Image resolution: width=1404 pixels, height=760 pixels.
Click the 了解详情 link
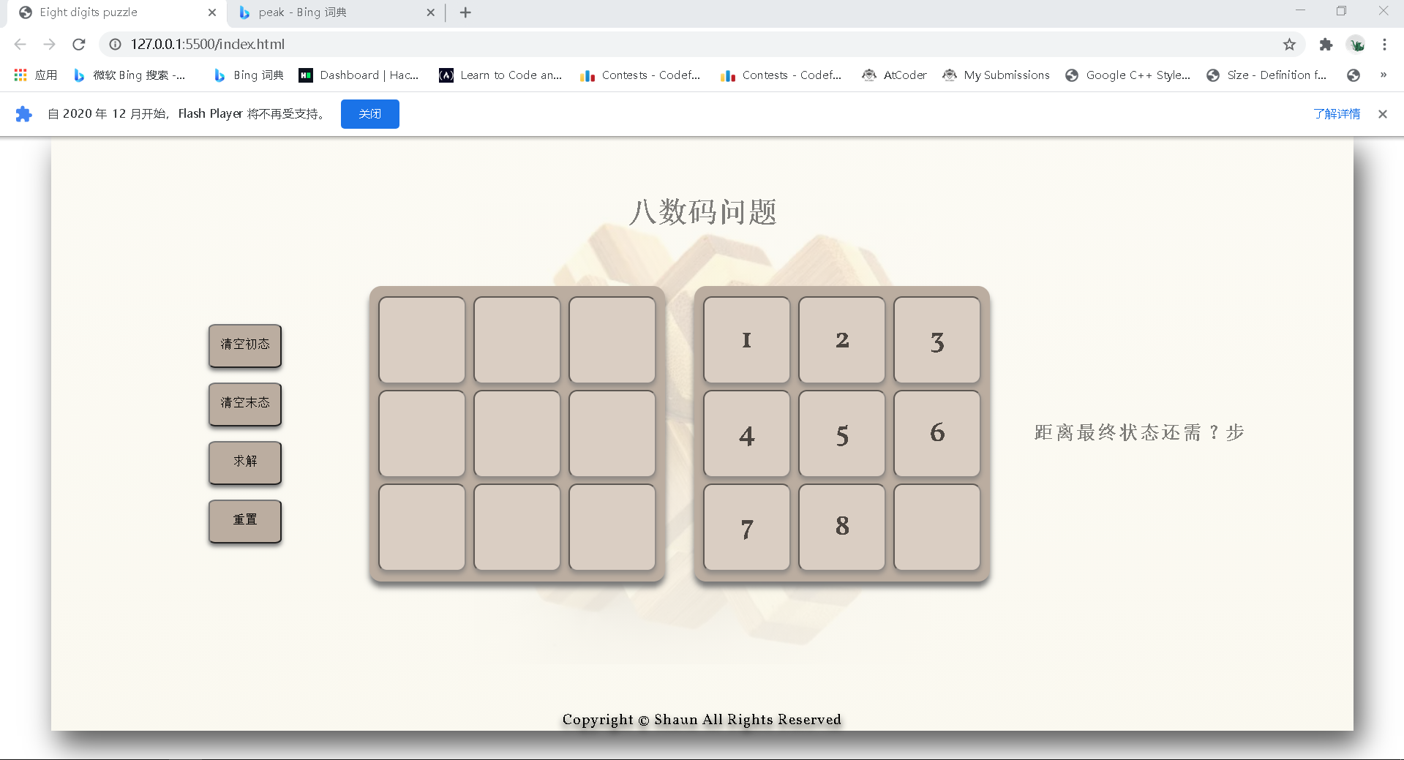pos(1336,114)
